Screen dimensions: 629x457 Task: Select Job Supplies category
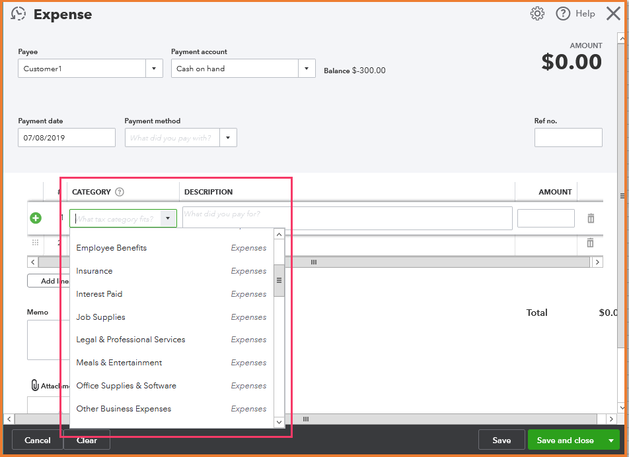click(171, 317)
